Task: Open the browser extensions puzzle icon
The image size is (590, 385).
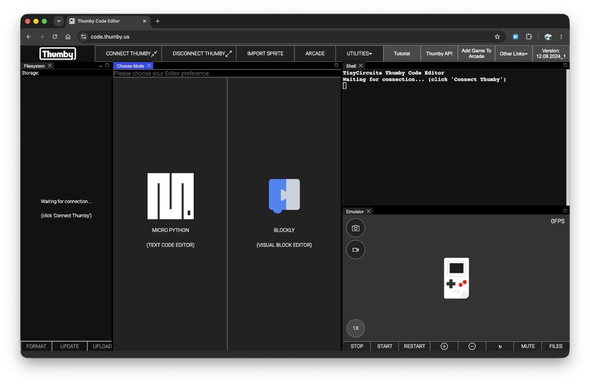Action: [x=529, y=36]
